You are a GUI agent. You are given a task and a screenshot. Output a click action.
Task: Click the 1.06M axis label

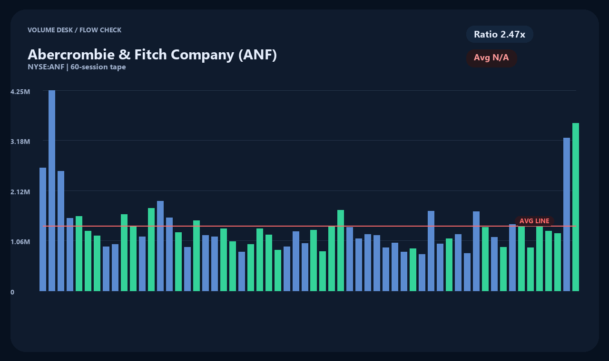(x=20, y=242)
